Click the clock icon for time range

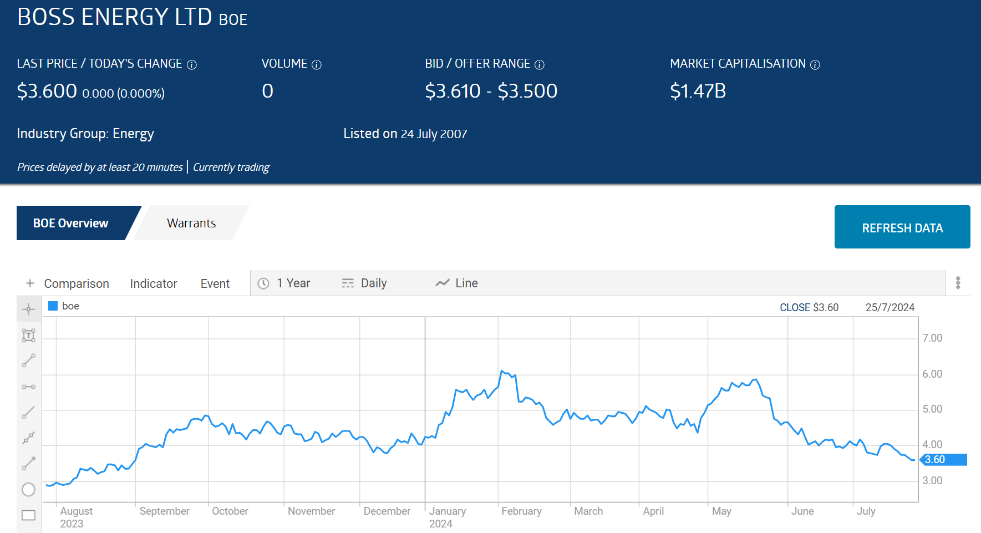[x=263, y=283]
